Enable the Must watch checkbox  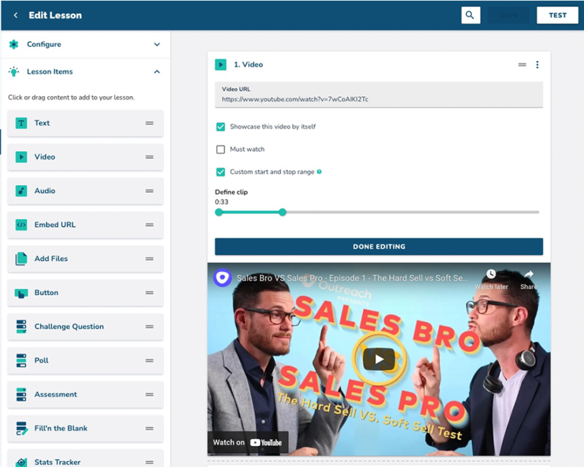[221, 150]
